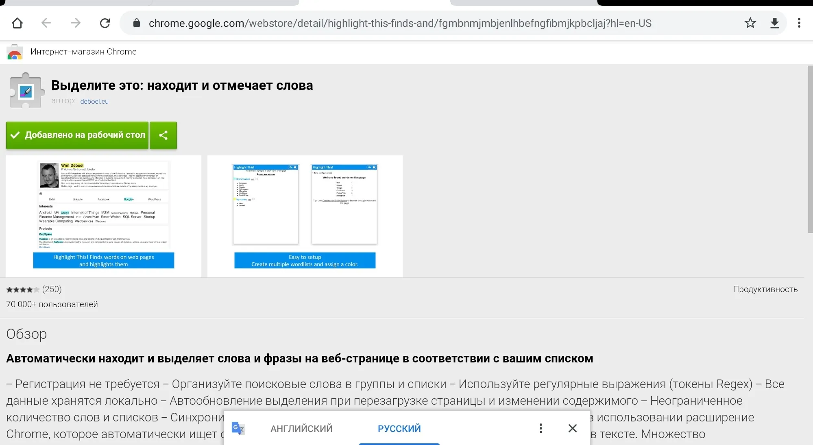Click the back navigation arrow
This screenshot has width=813, height=445.
click(46, 23)
